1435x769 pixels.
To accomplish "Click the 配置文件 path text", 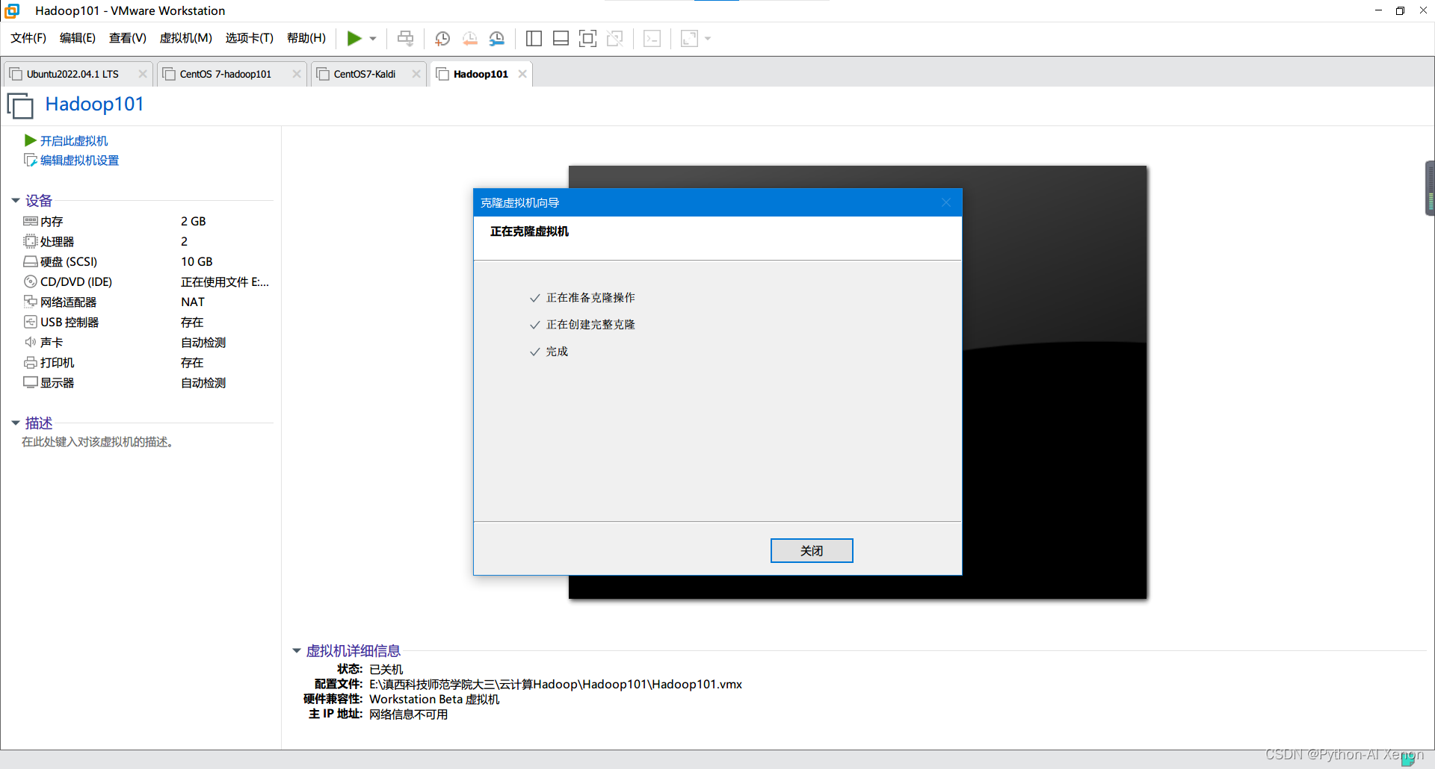I will click(555, 685).
